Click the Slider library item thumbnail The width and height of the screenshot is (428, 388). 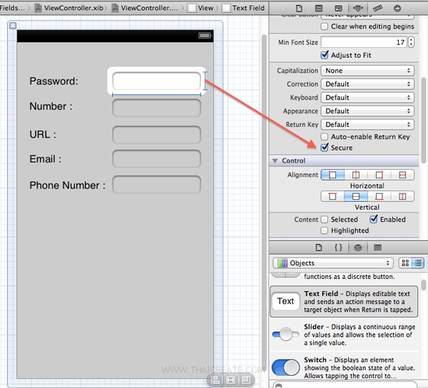(286, 335)
